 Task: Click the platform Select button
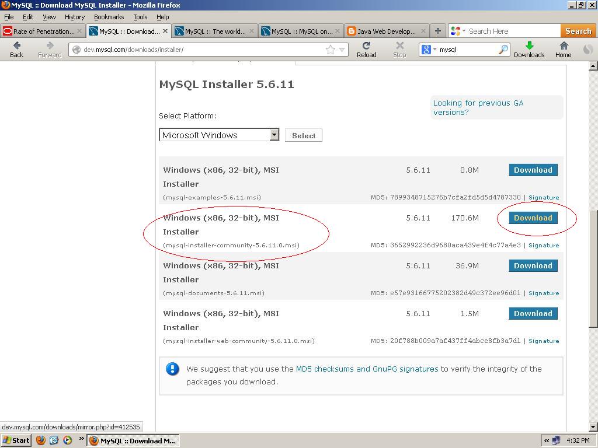(304, 135)
